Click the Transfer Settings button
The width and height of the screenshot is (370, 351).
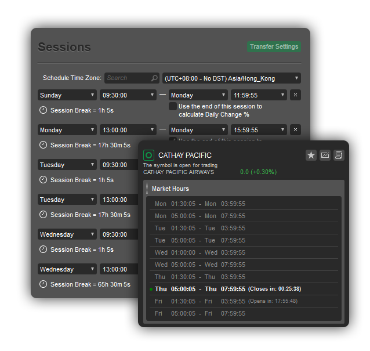click(274, 46)
